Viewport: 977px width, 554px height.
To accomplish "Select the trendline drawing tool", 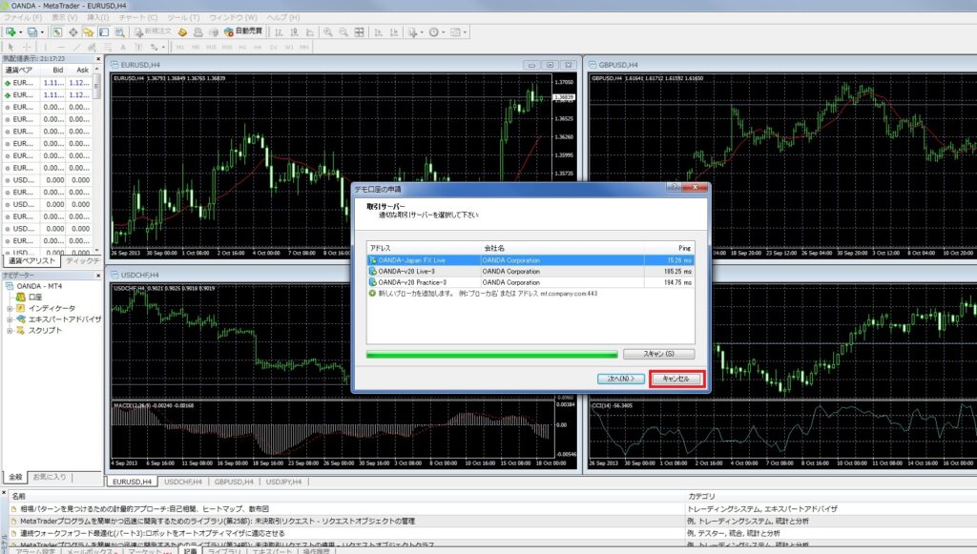I will 76,48.
